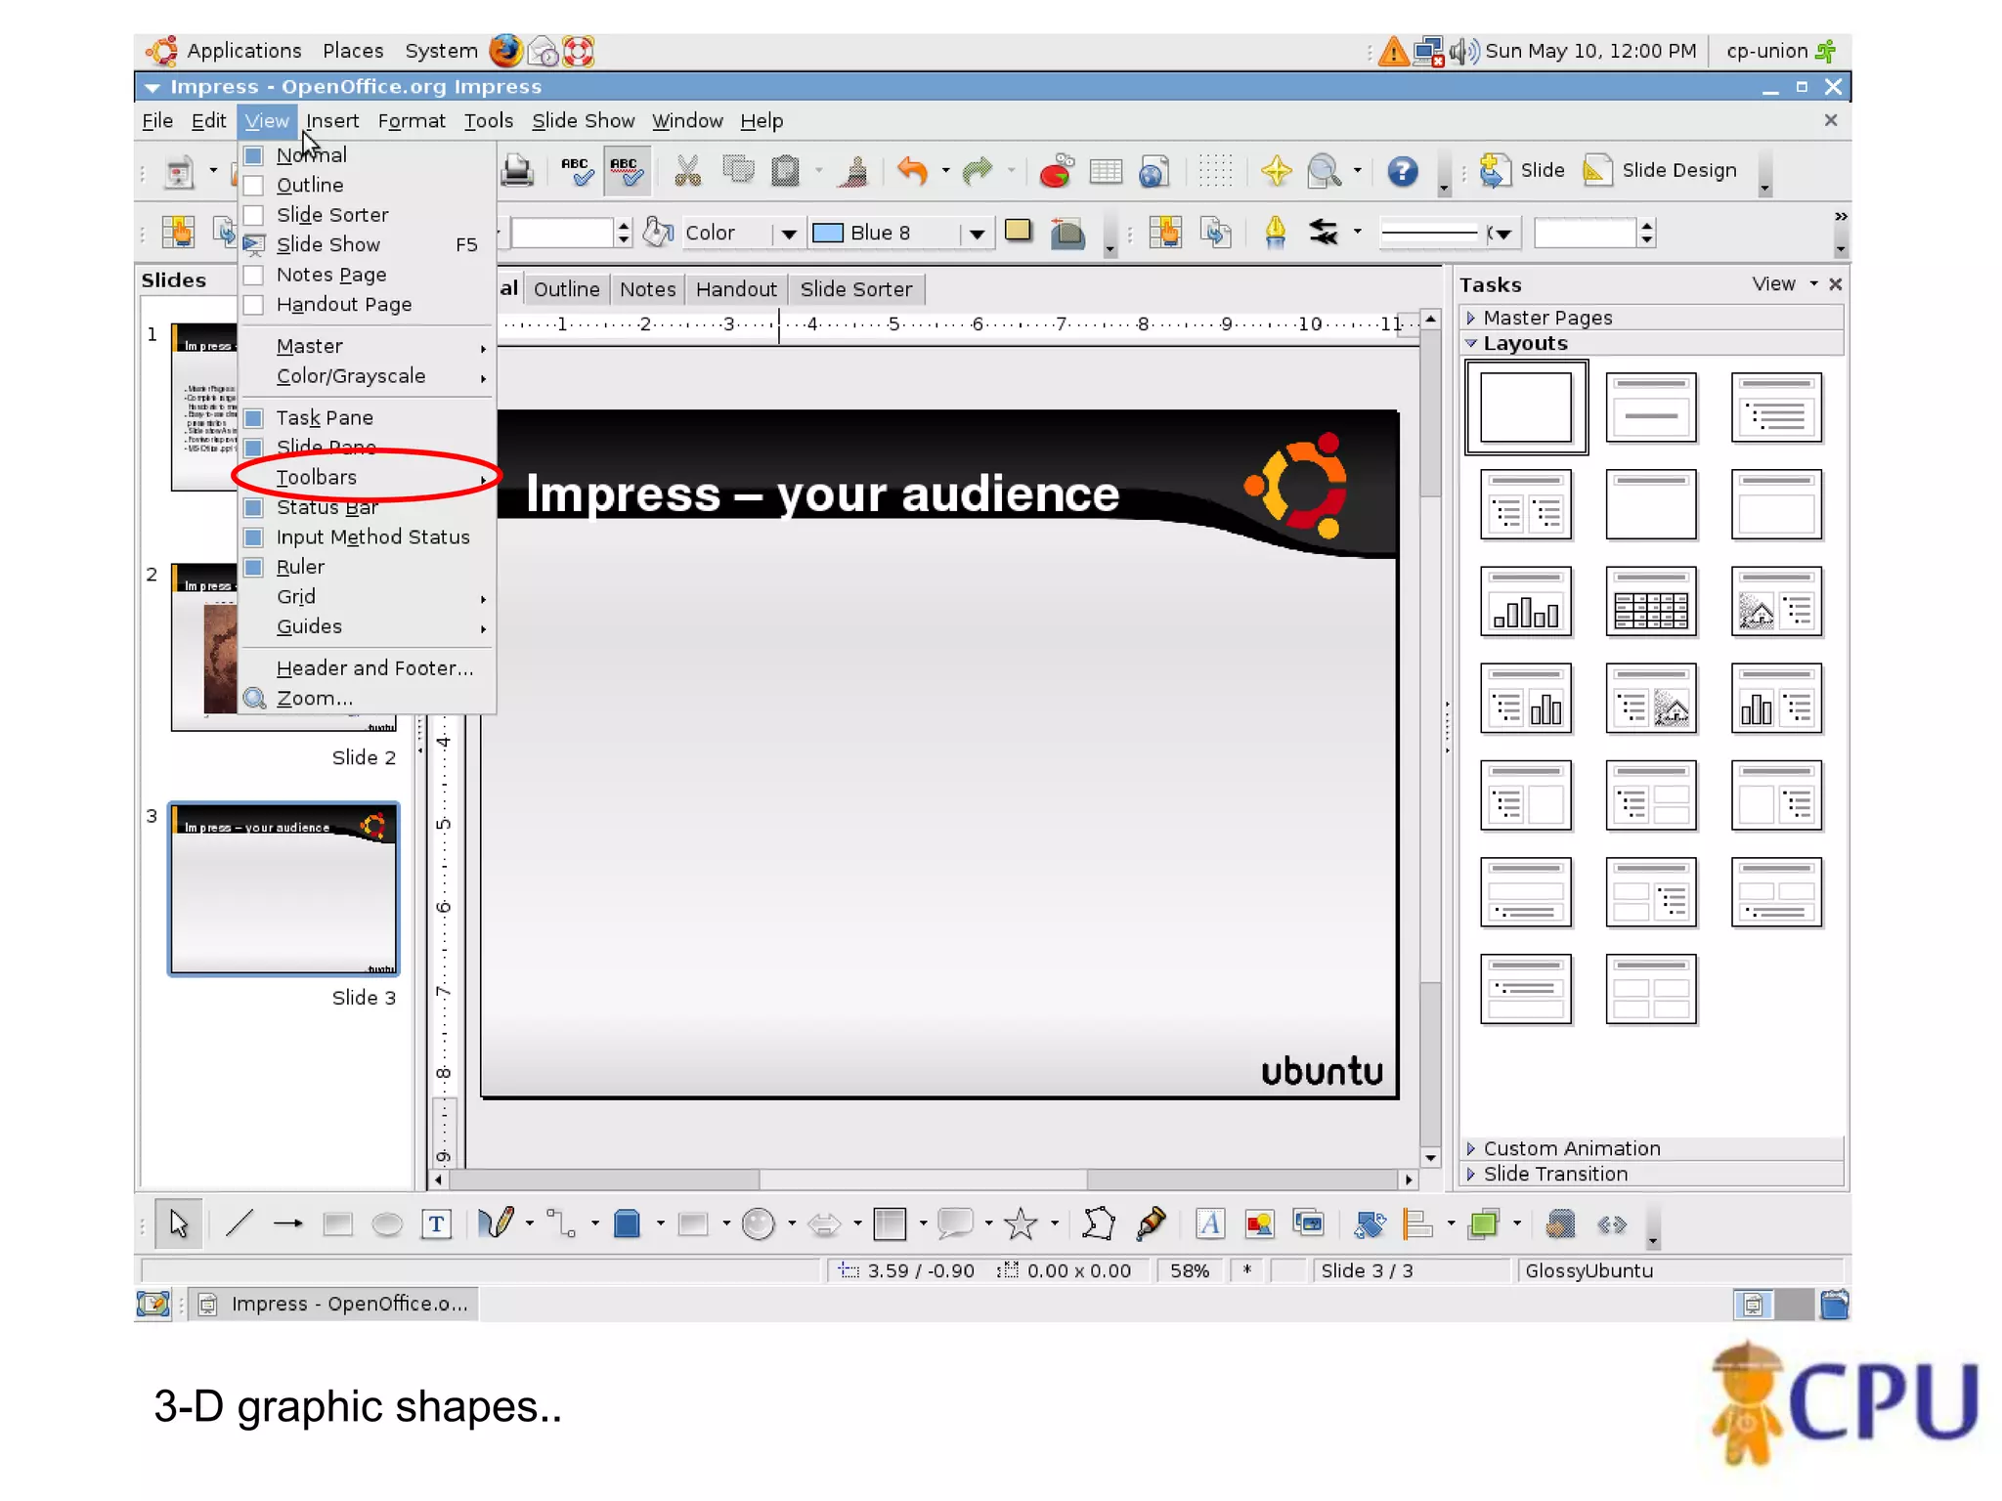
Task: Expand the Custom Animation section
Action: (x=1652, y=1148)
